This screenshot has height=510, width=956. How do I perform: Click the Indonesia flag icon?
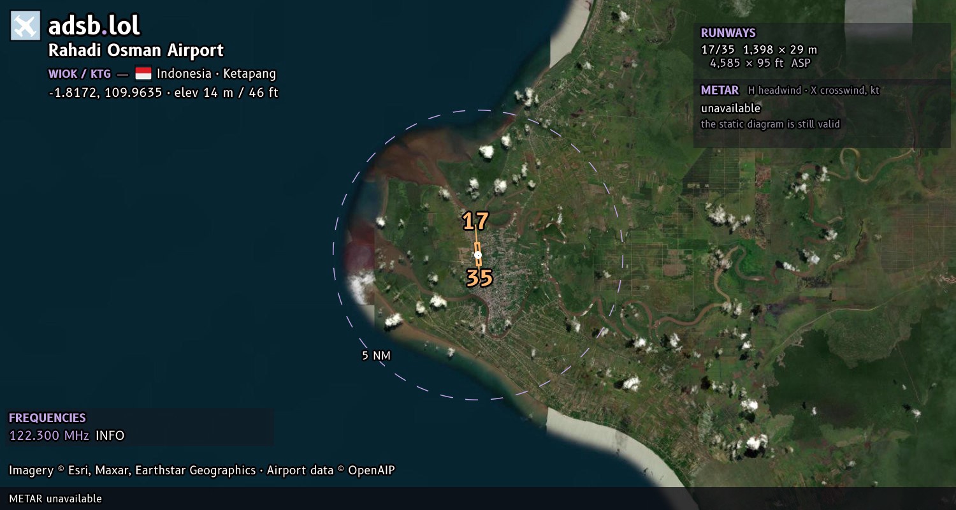pyautogui.click(x=143, y=74)
